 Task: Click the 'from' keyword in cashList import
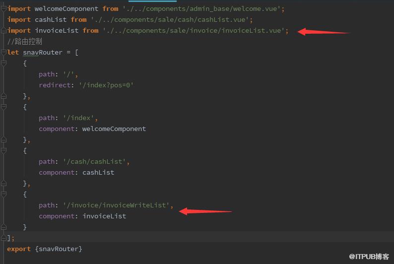pyautogui.click(x=78, y=19)
